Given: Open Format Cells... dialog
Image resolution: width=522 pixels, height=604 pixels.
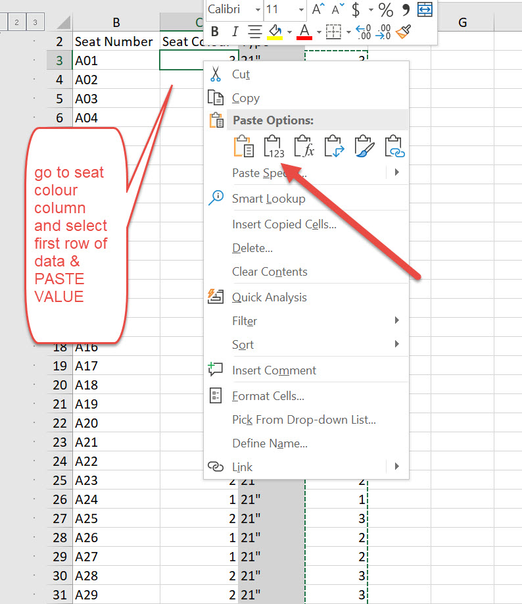Looking at the screenshot, I should tap(268, 396).
